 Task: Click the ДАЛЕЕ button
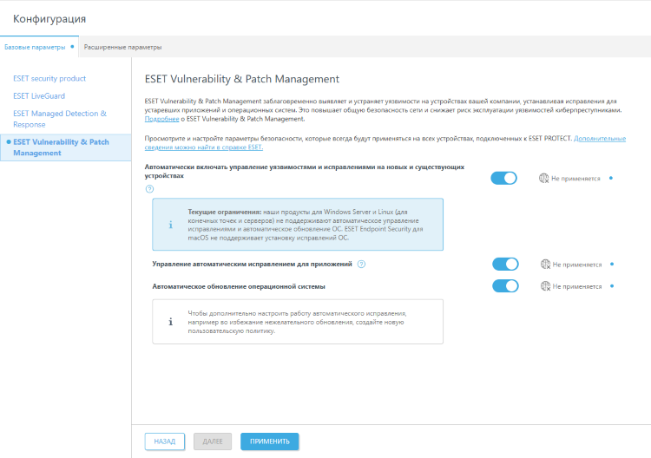[213, 442]
